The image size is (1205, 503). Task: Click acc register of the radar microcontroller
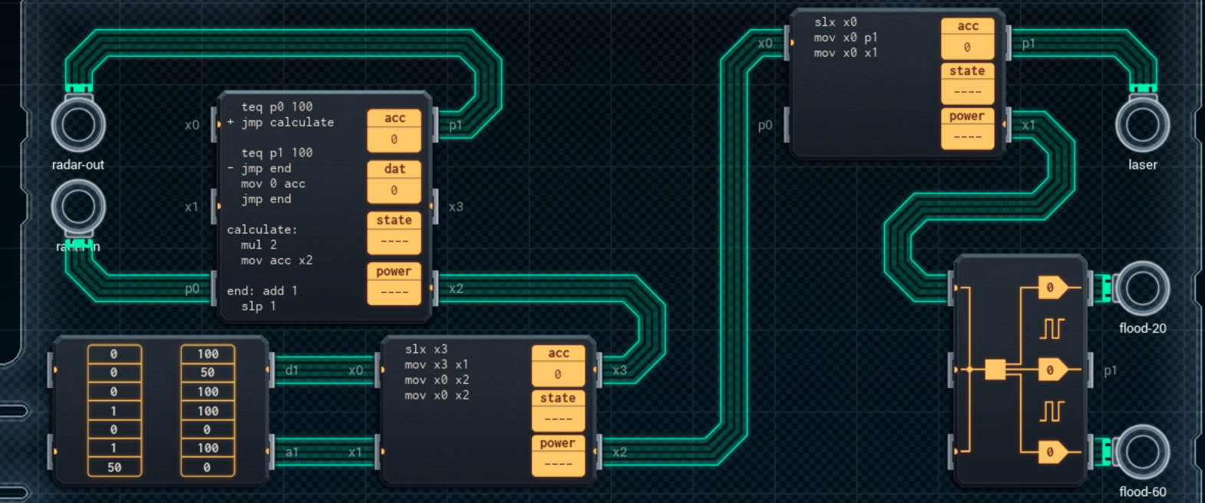click(394, 139)
